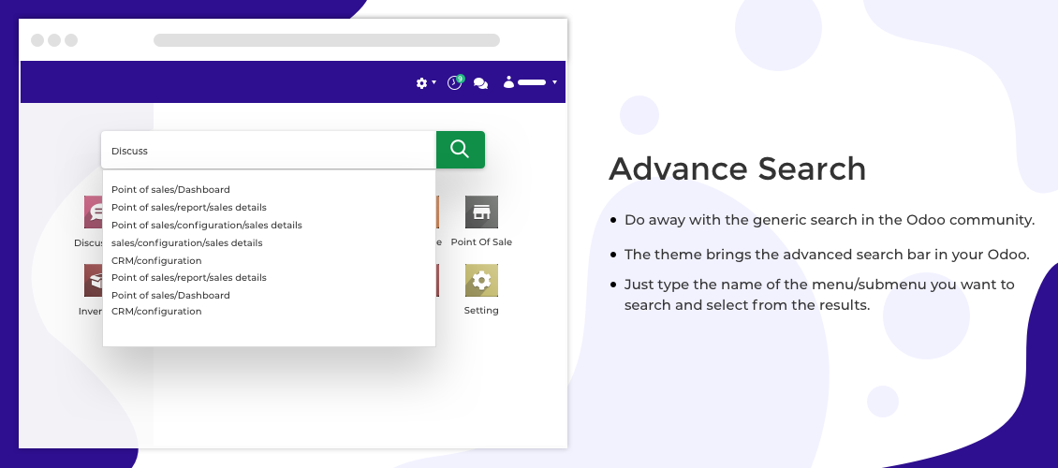1058x468 pixels.
Task: Click bullet text starting Just type the name
Action: point(819,295)
